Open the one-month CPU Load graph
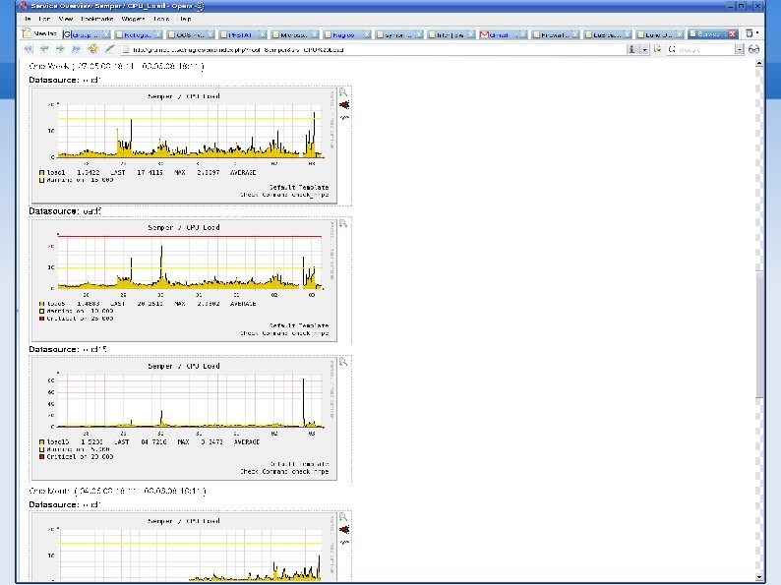The image size is (781, 585). 184,547
